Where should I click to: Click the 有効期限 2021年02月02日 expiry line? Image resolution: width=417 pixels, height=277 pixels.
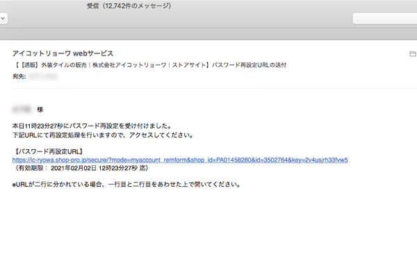[x=81, y=168]
